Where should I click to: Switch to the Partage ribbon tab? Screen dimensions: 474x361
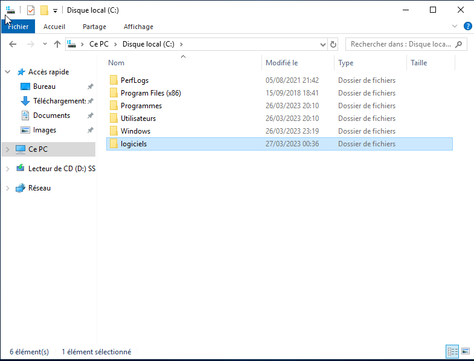point(94,27)
